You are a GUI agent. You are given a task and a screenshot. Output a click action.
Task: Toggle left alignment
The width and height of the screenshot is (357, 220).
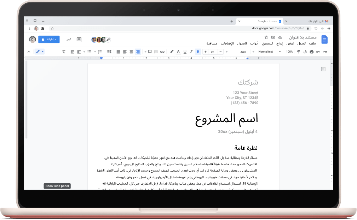pos(125,52)
